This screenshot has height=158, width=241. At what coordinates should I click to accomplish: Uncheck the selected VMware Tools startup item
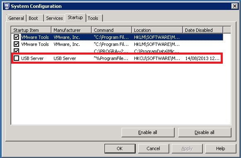click(x=16, y=37)
